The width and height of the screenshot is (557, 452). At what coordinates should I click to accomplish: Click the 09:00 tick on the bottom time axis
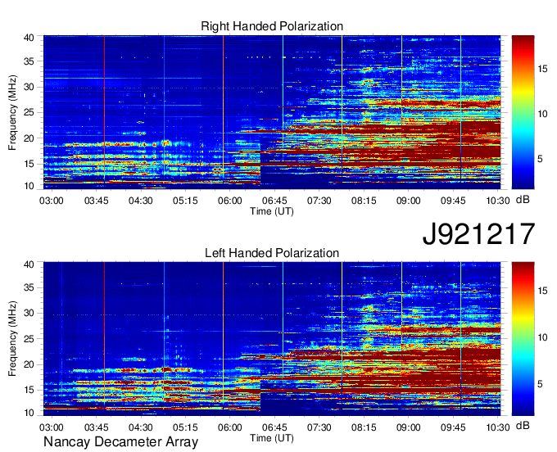click(409, 427)
